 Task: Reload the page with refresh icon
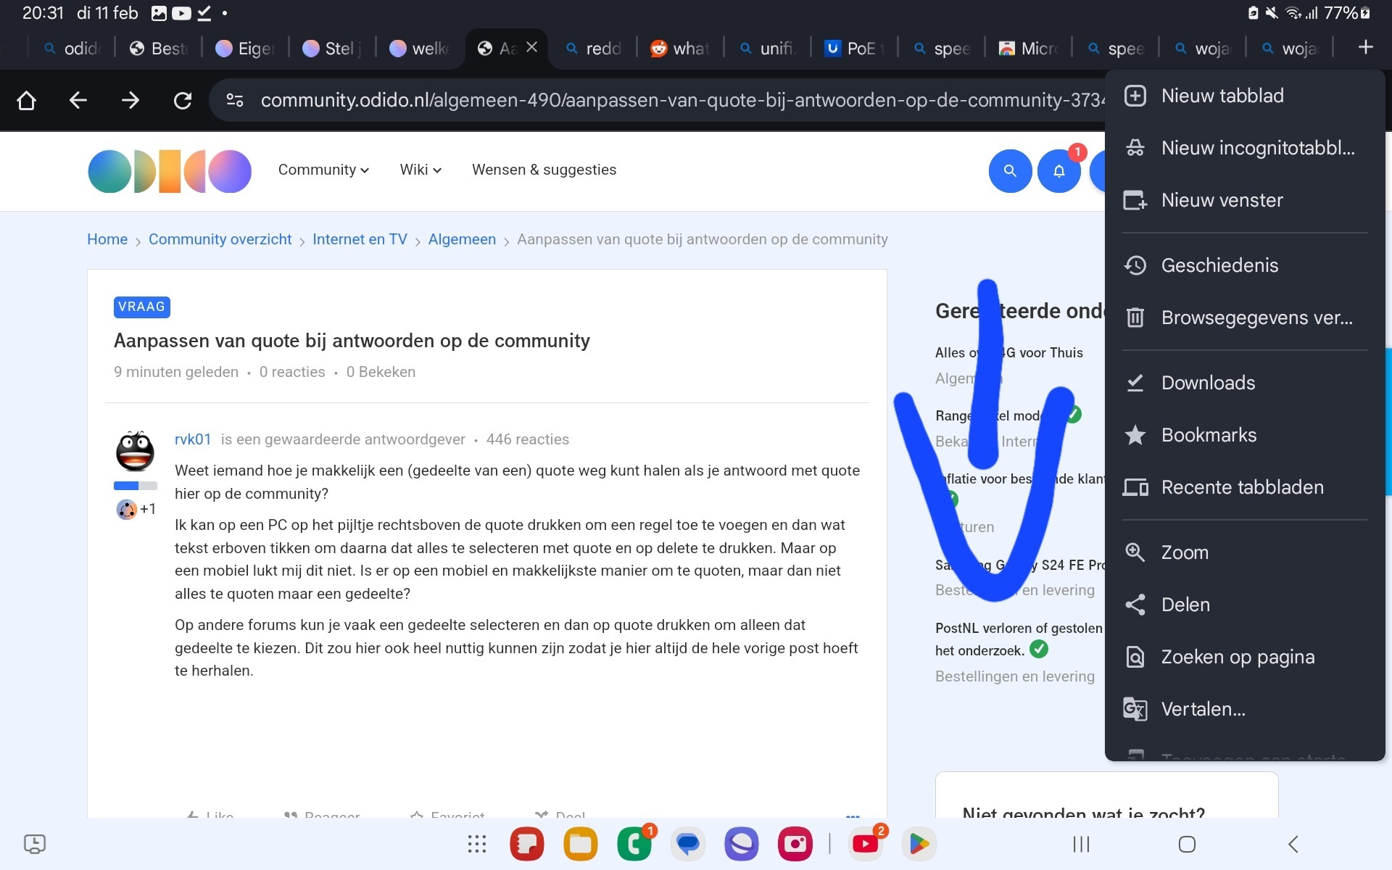pos(183,100)
